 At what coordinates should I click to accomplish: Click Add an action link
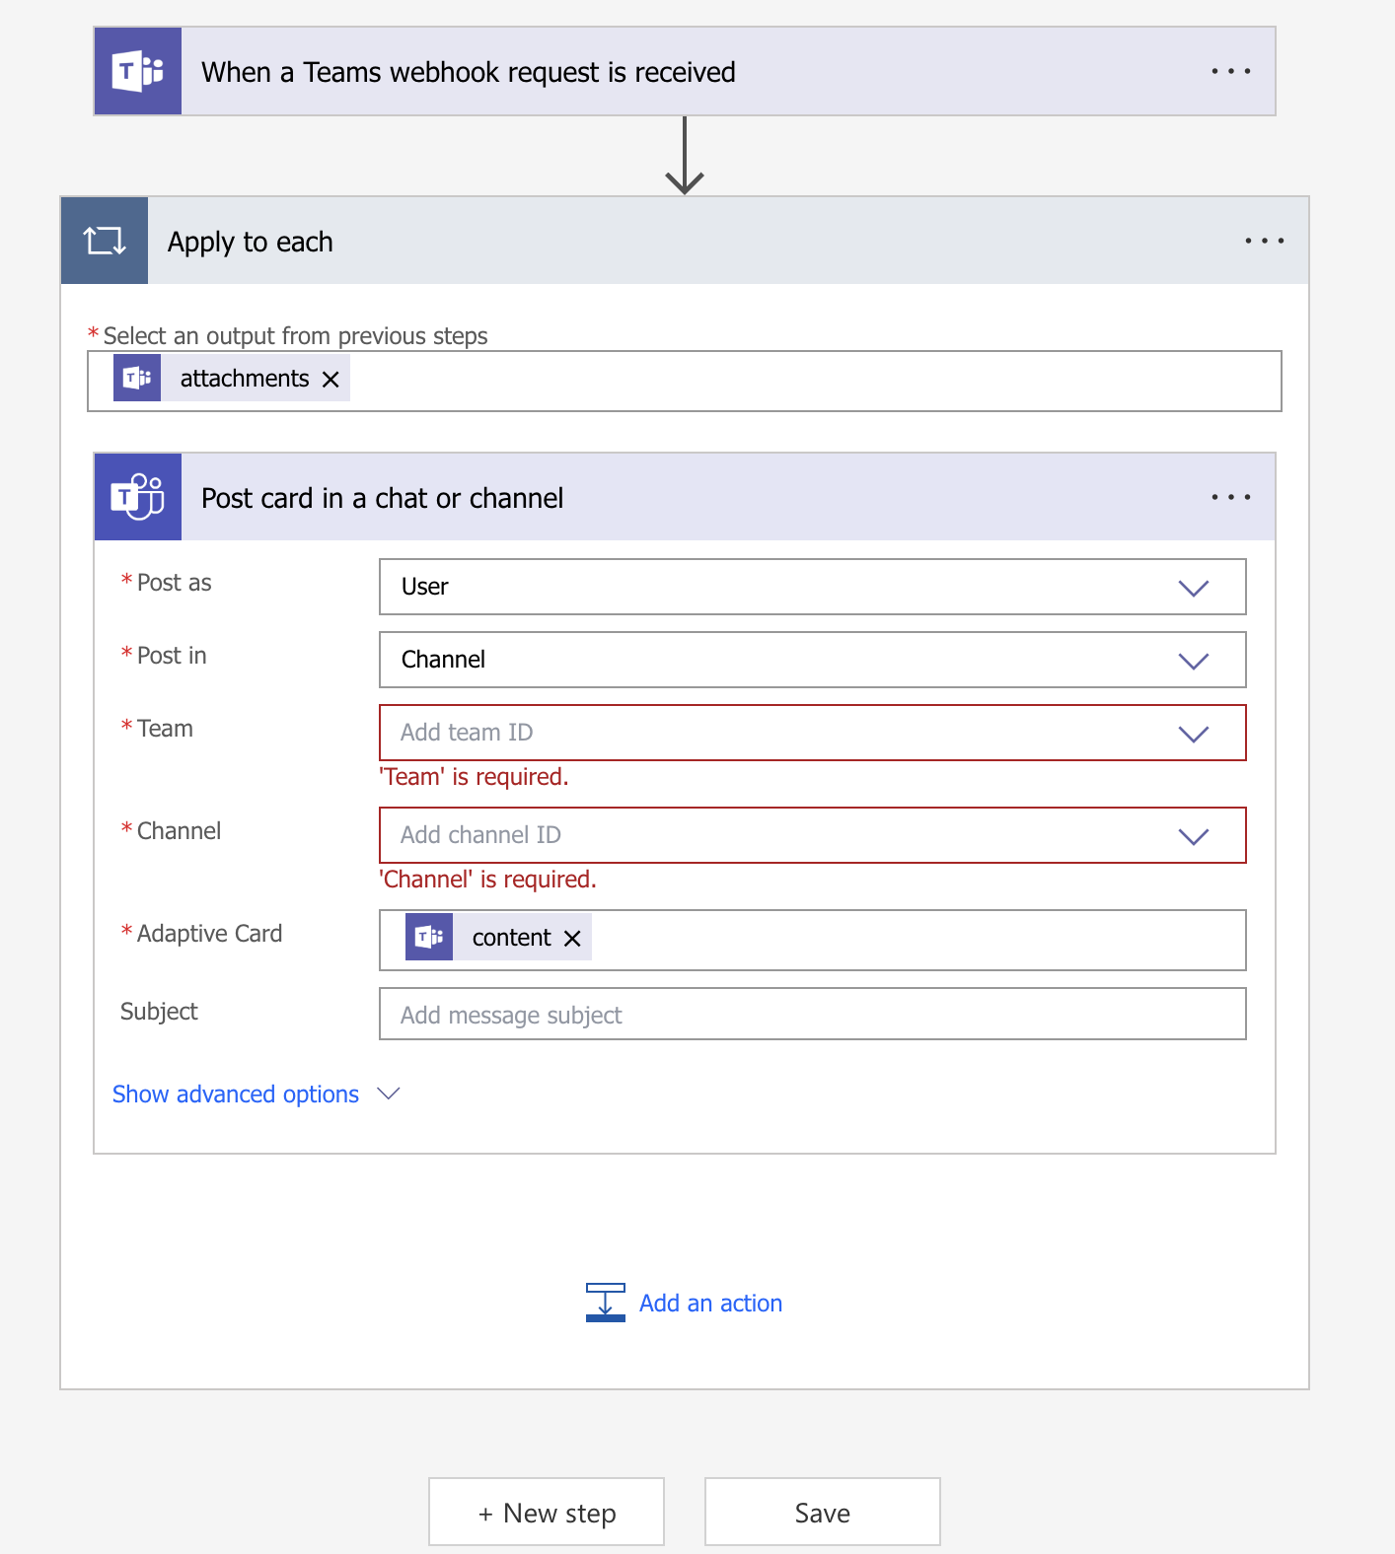click(x=710, y=1304)
